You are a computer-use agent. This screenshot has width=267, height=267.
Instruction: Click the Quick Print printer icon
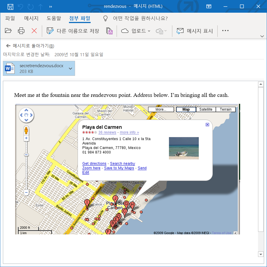pos(21,31)
